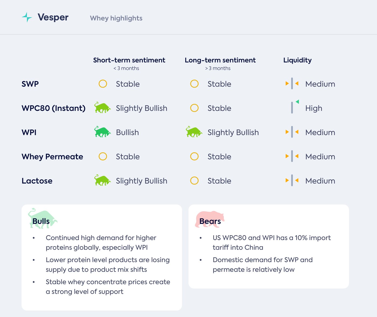The image size is (377, 317).
Task: Select the WPC80 (Instant) row label
Action: (x=53, y=108)
